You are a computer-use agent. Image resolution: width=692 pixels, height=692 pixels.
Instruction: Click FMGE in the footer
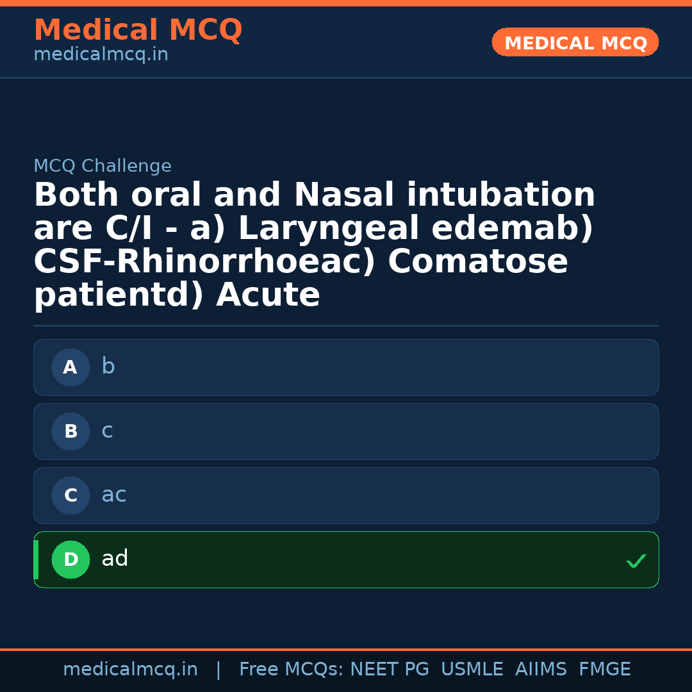[x=605, y=670]
